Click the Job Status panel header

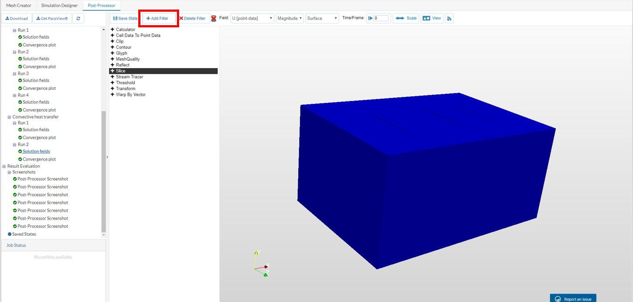(53, 245)
